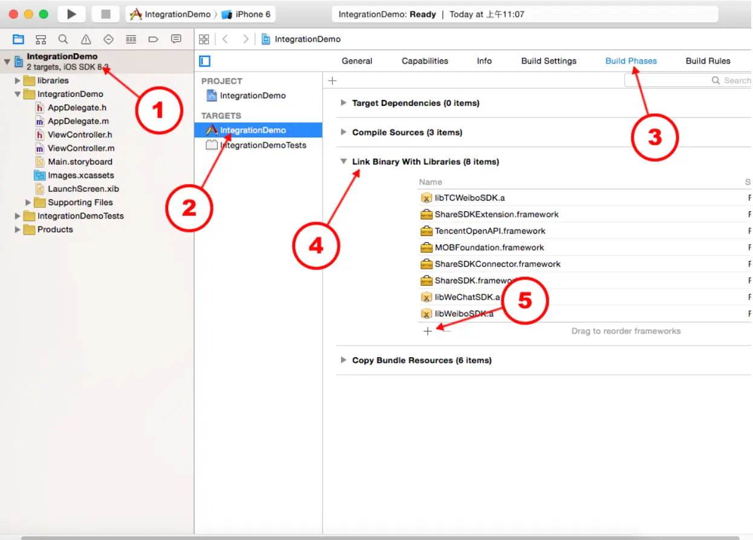Switch to the Build Phases tab
This screenshot has height=540, width=753.
(x=631, y=61)
